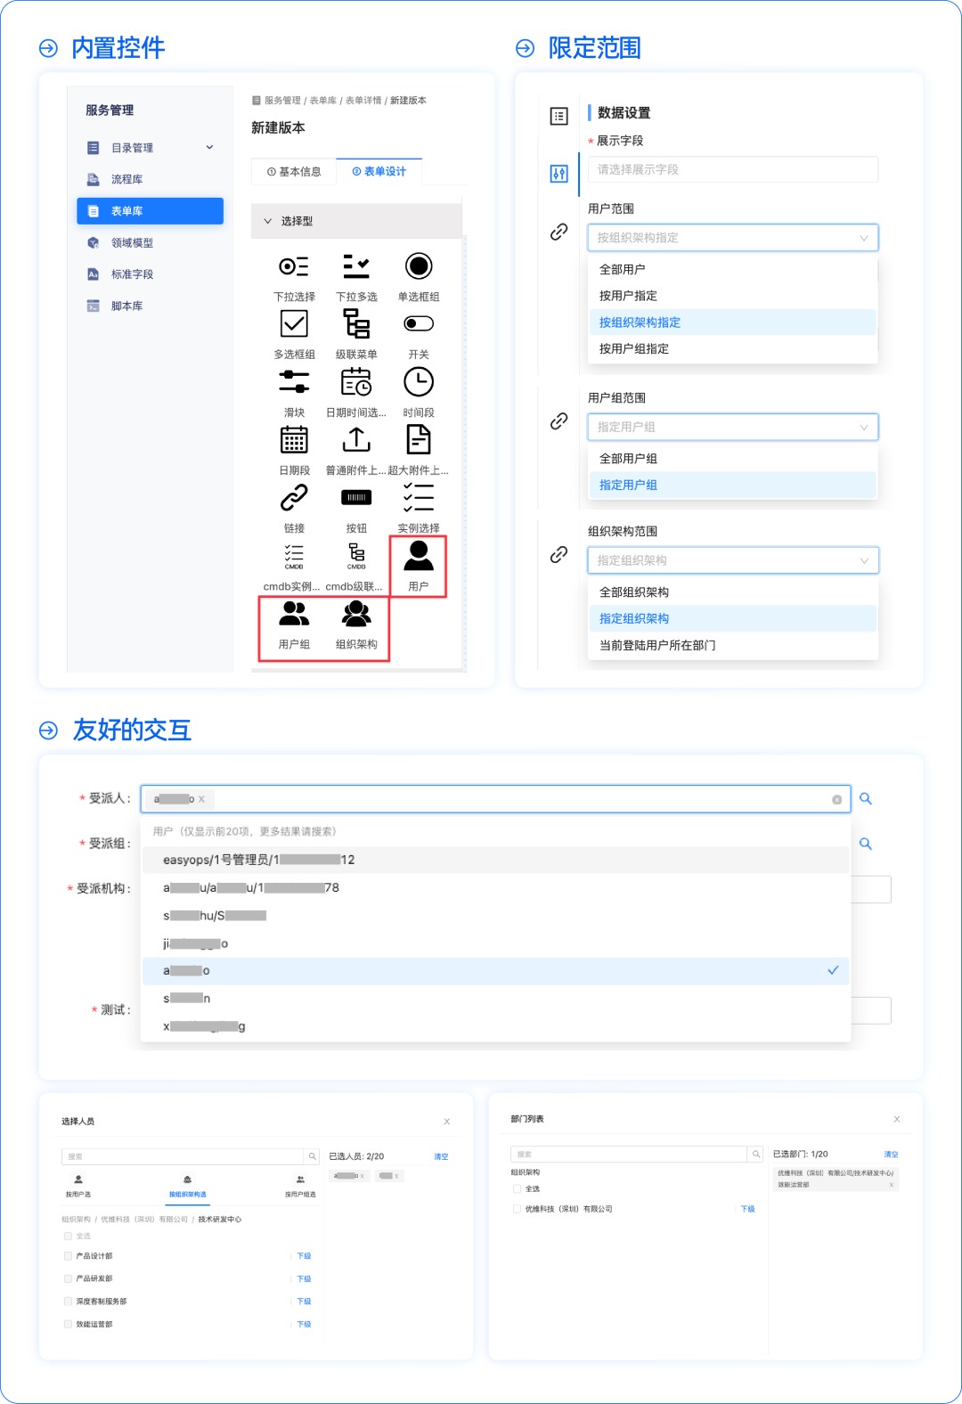Image resolution: width=962 pixels, height=1404 pixels.
Task: Pick the 单选框组 radio group control
Action: pyautogui.click(x=419, y=266)
